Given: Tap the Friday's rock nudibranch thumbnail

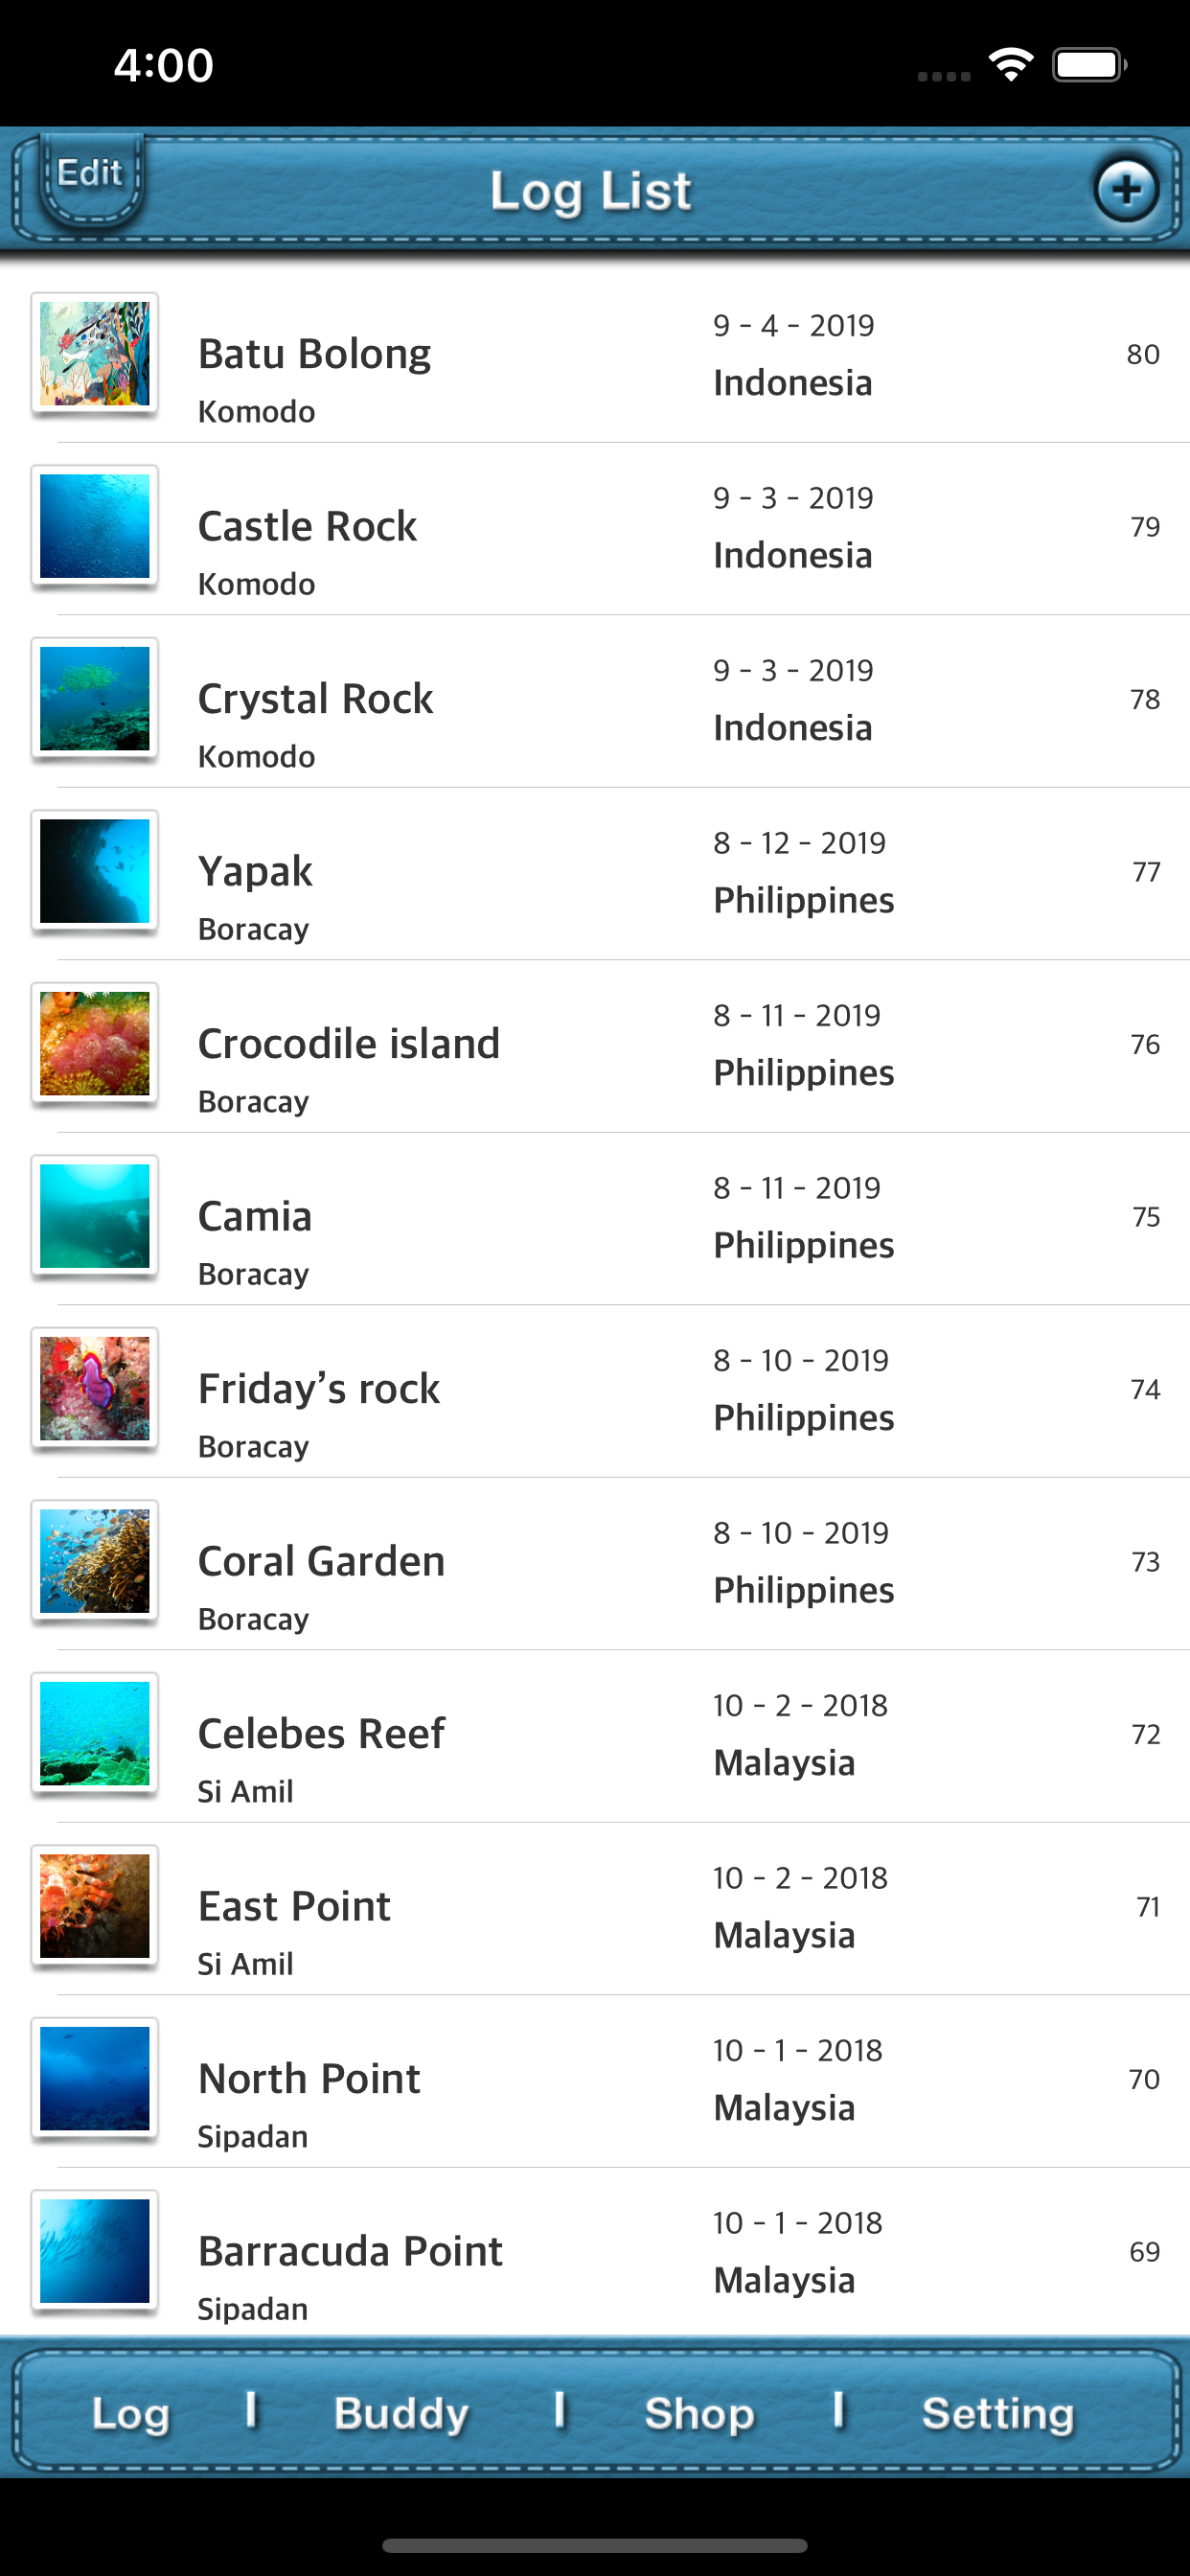Looking at the screenshot, I should [x=95, y=1389].
